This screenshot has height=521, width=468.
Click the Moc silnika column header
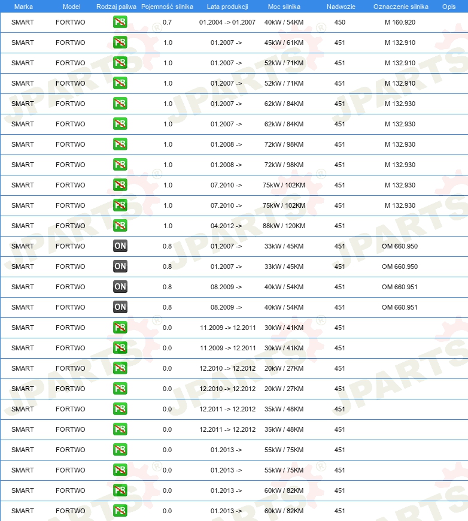284,7
